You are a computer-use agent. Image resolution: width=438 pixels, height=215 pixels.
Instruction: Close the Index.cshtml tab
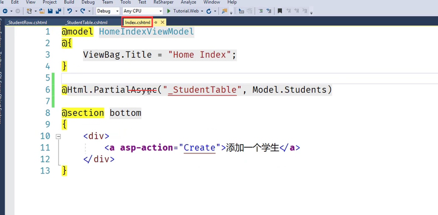pyautogui.click(x=162, y=22)
